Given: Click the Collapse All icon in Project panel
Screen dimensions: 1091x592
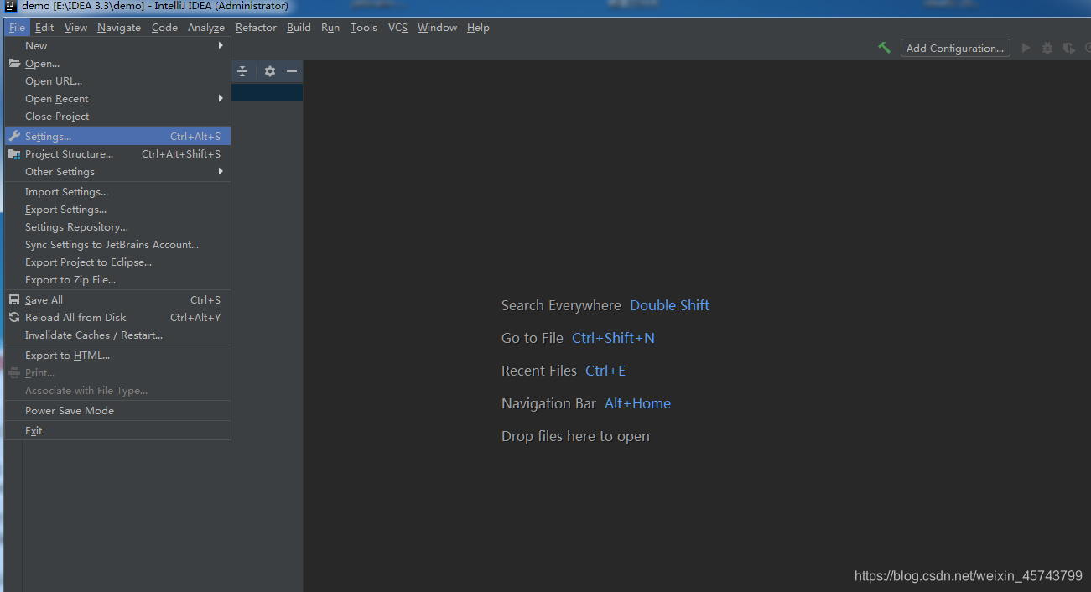Looking at the screenshot, I should pos(242,71).
